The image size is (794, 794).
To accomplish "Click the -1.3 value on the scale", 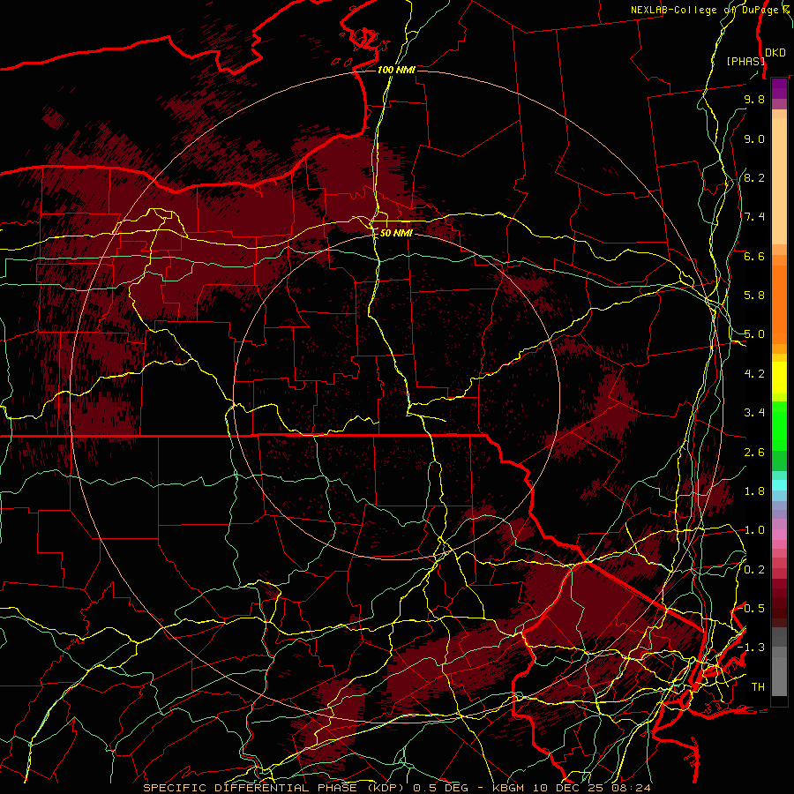I will (751, 648).
